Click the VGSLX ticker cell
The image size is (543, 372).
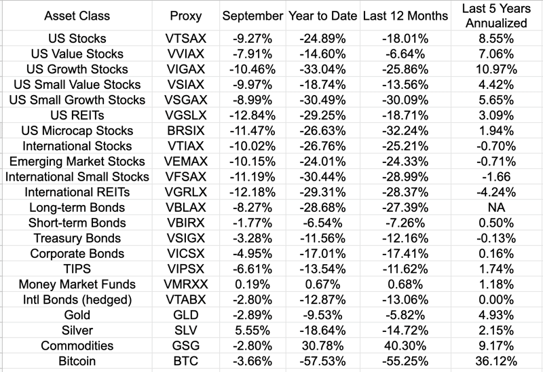186,115
